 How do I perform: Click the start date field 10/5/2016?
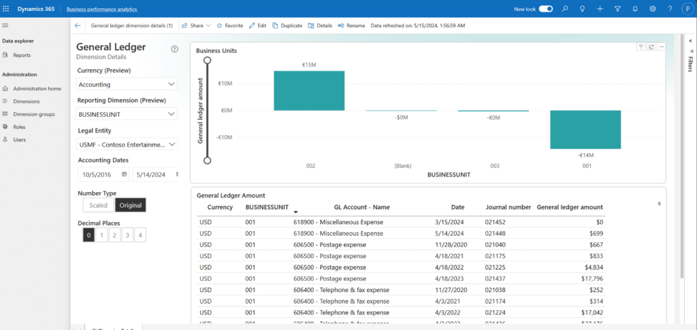pyautogui.click(x=103, y=175)
